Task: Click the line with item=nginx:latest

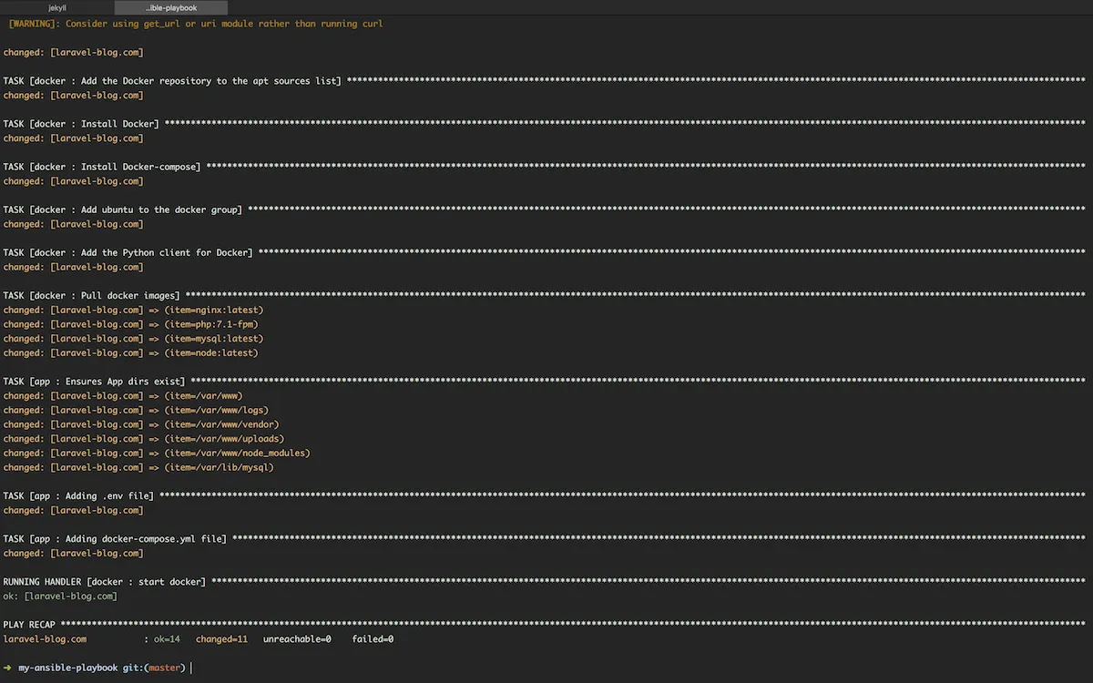Action: 133,310
